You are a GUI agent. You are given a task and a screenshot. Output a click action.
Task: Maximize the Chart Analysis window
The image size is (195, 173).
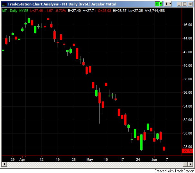click(185, 4)
